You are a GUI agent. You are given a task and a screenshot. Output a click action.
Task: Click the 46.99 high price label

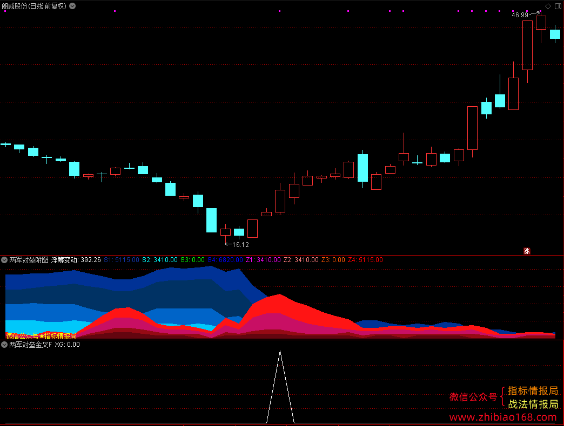click(x=520, y=15)
